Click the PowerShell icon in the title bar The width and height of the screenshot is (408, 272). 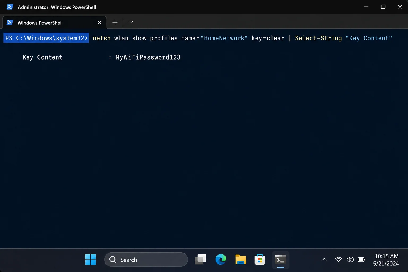[10, 7]
